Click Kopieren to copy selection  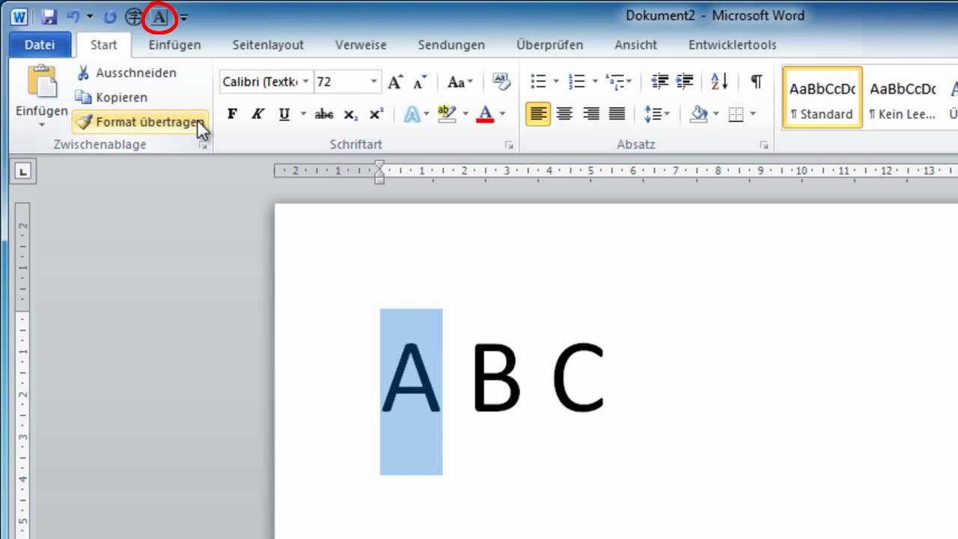tap(112, 97)
